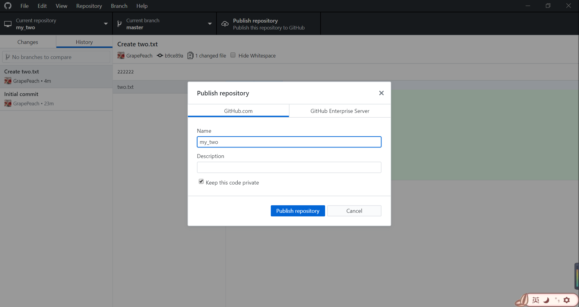Click the GrapePeach author name in header
579x307 pixels.
tap(139, 56)
